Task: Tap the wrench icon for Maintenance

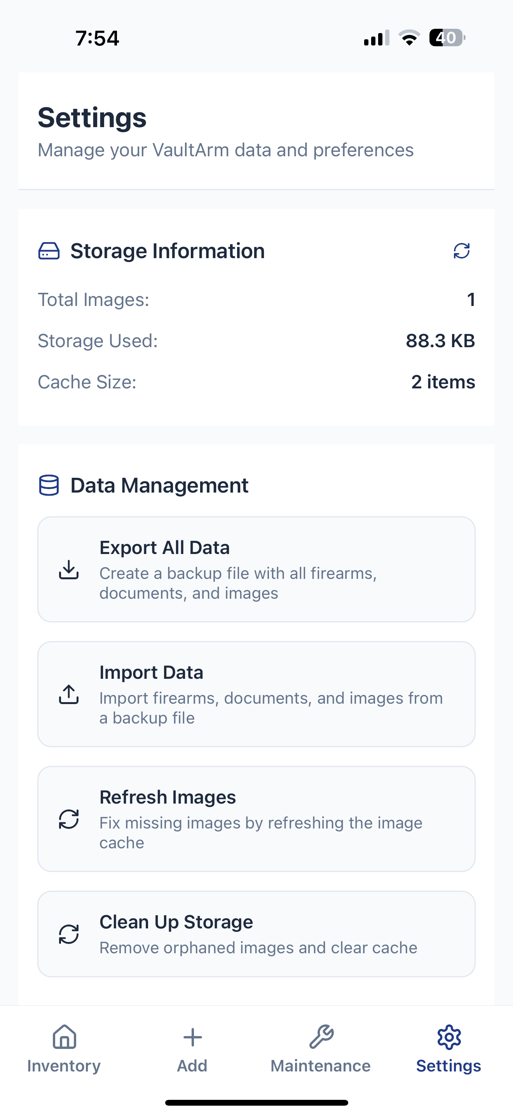Action: click(321, 1037)
